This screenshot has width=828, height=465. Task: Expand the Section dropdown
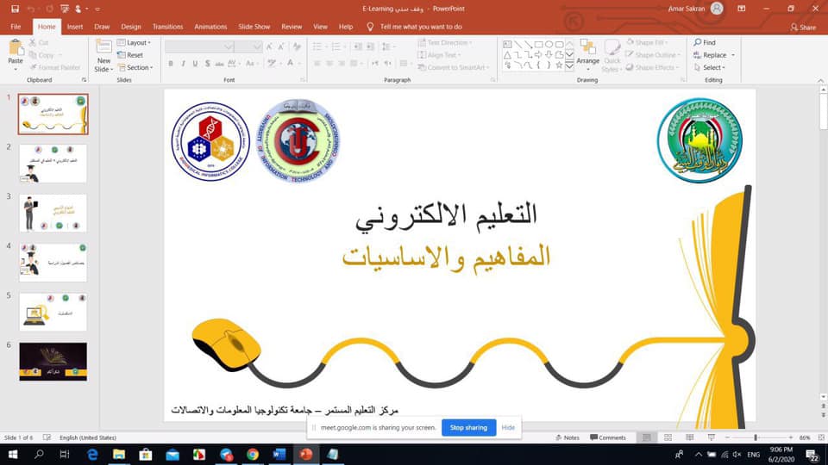point(139,67)
